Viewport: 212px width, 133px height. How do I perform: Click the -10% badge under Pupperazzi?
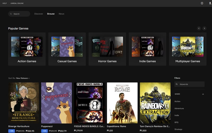pyautogui.click(x=45, y=131)
